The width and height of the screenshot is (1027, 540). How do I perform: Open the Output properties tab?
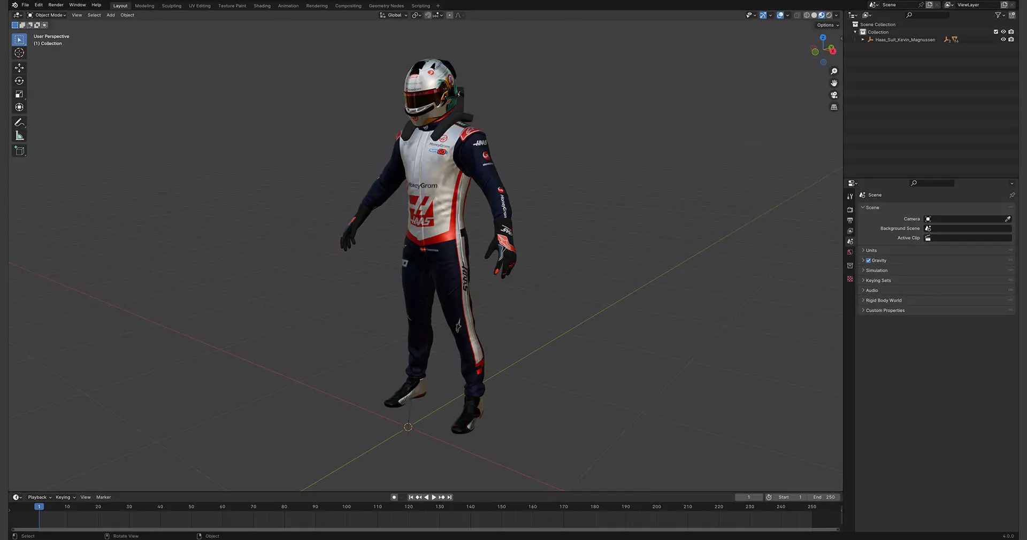(x=850, y=220)
